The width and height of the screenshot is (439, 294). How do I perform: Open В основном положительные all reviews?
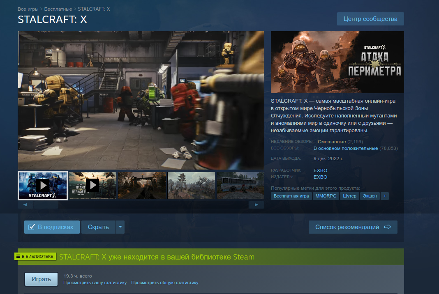(x=346, y=148)
